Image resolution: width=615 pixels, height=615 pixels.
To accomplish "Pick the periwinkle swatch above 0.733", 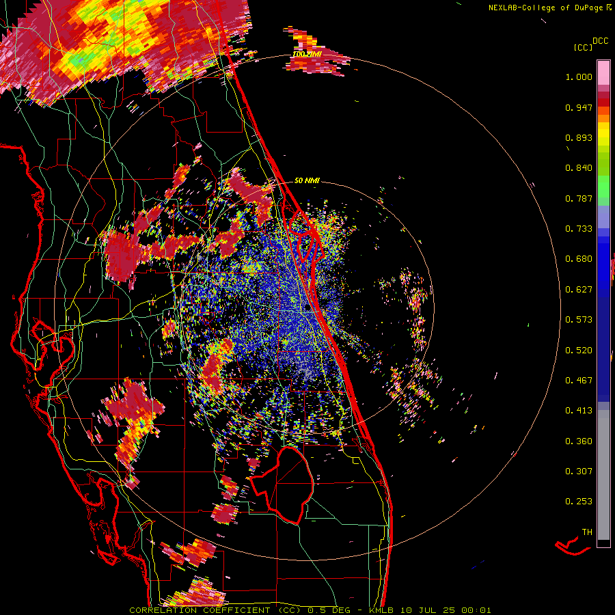I will click(x=603, y=217).
